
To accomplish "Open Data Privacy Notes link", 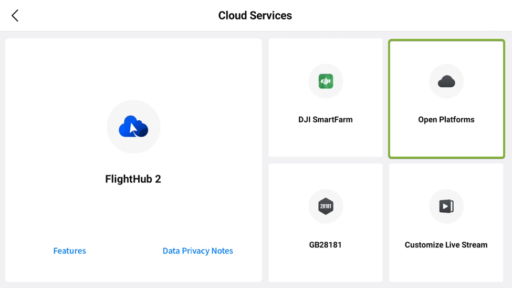I will (x=198, y=251).
